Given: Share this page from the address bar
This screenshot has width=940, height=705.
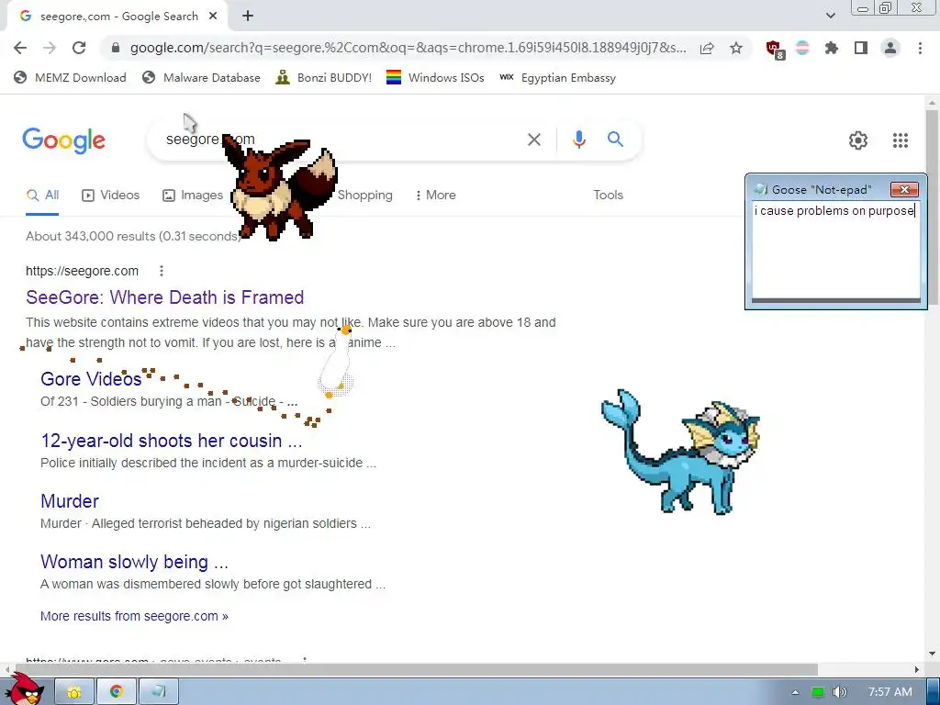Looking at the screenshot, I should click(707, 48).
